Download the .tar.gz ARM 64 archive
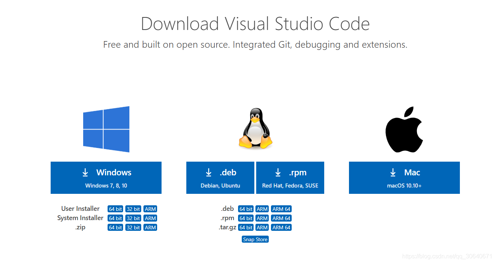 coord(281,227)
